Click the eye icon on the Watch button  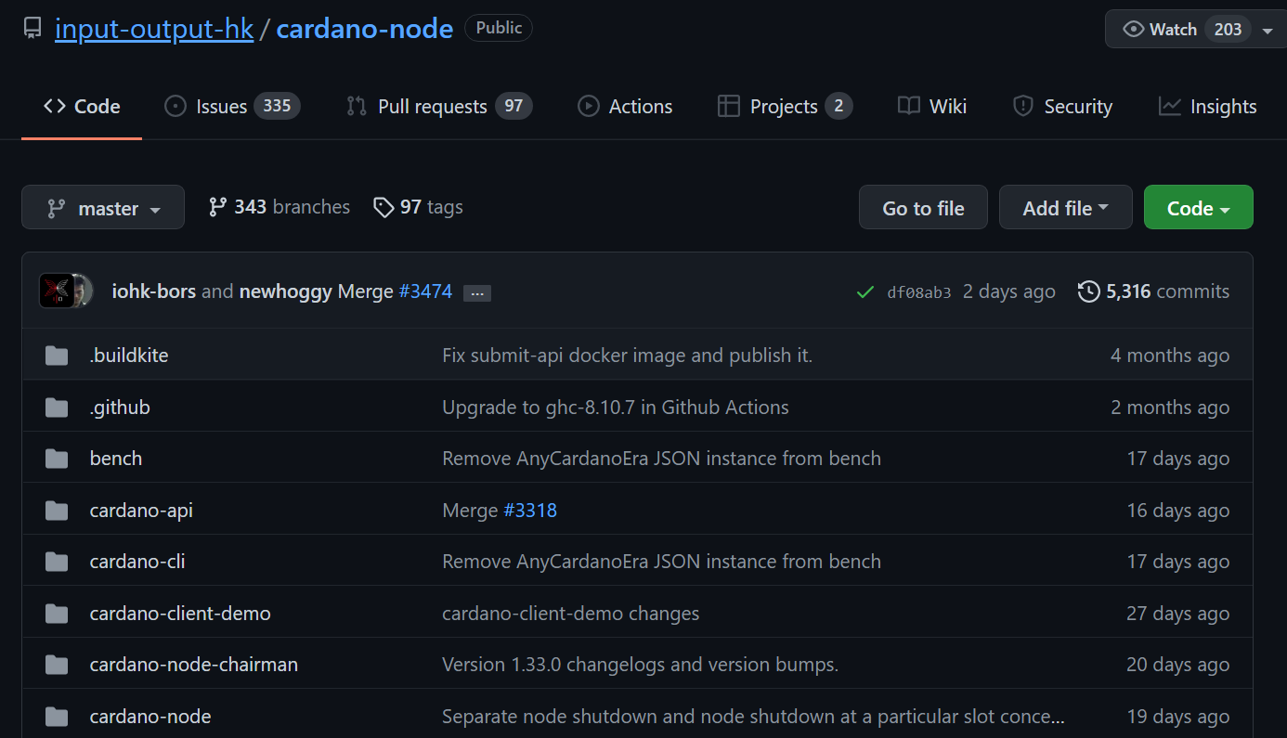1133,29
